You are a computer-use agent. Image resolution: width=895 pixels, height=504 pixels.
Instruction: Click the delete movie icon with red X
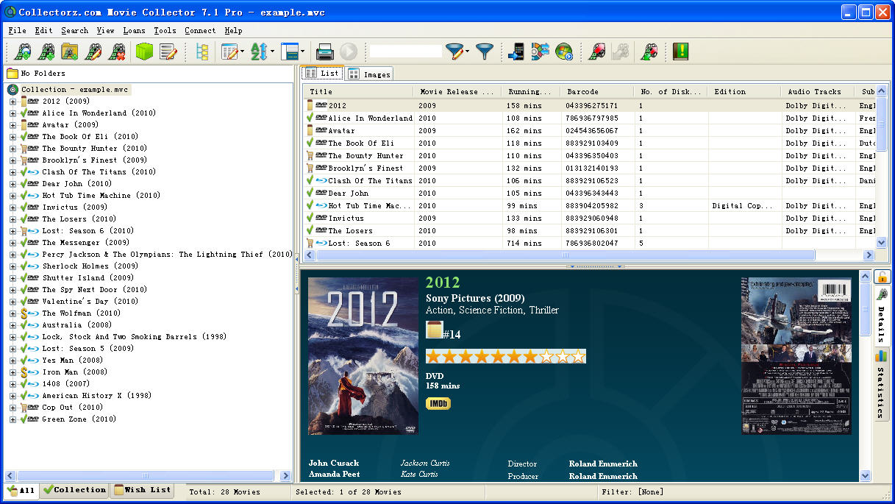click(116, 52)
